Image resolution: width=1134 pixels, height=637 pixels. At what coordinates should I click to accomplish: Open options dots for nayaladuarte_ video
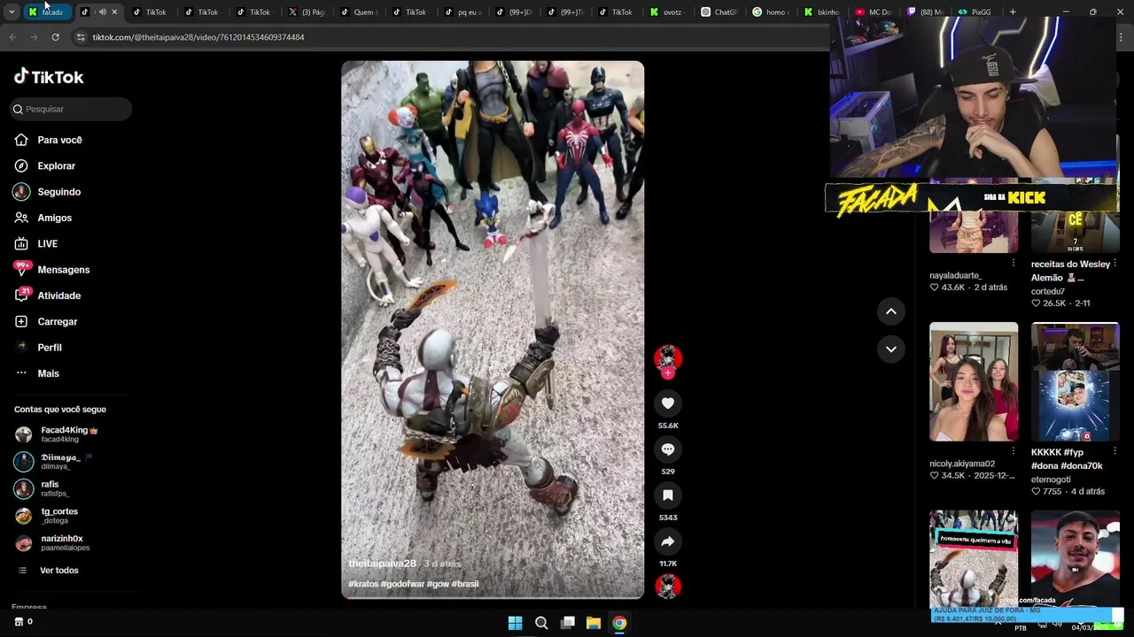pyautogui.click(x=1014, y=263)
